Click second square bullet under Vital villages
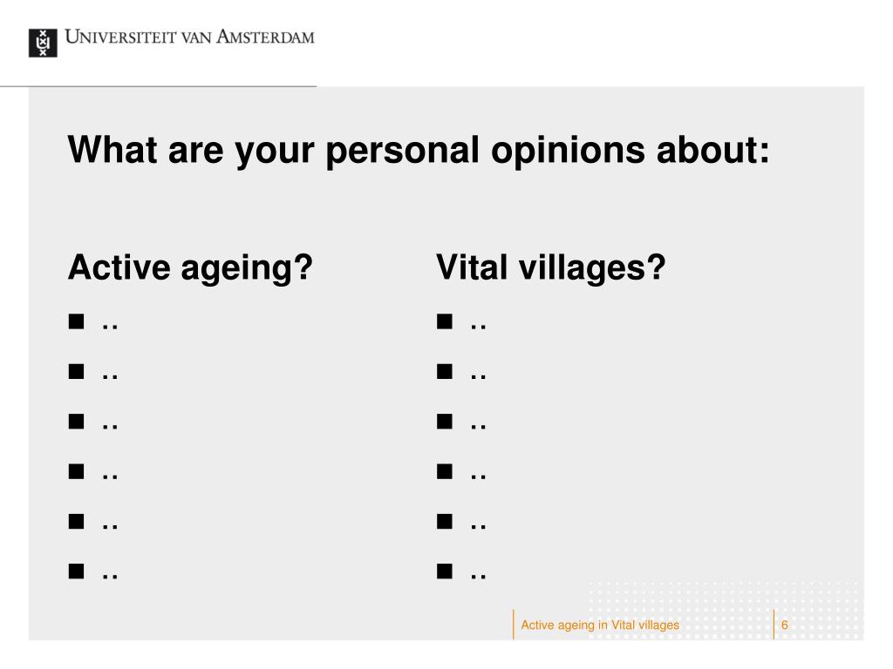This screenshot has width=893, height=669. (445, 371)
